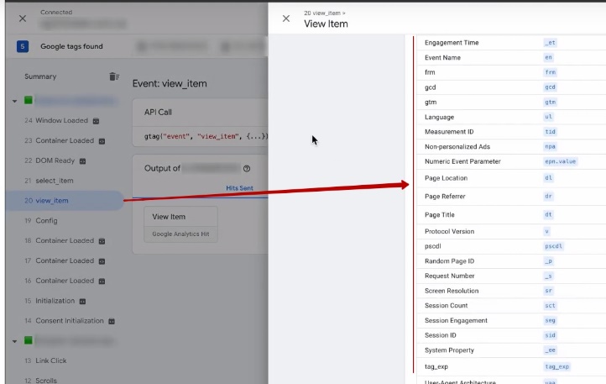Click the View Item Google Analytics Hit card

coord(180,224)
